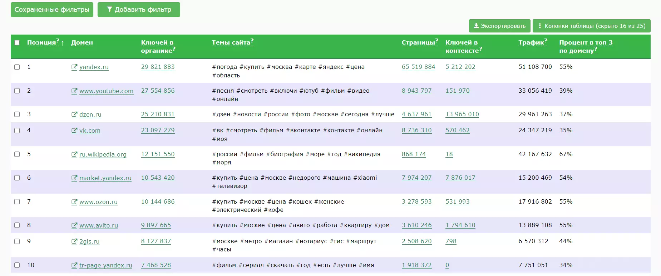Sort by Страницы column header

418,42
